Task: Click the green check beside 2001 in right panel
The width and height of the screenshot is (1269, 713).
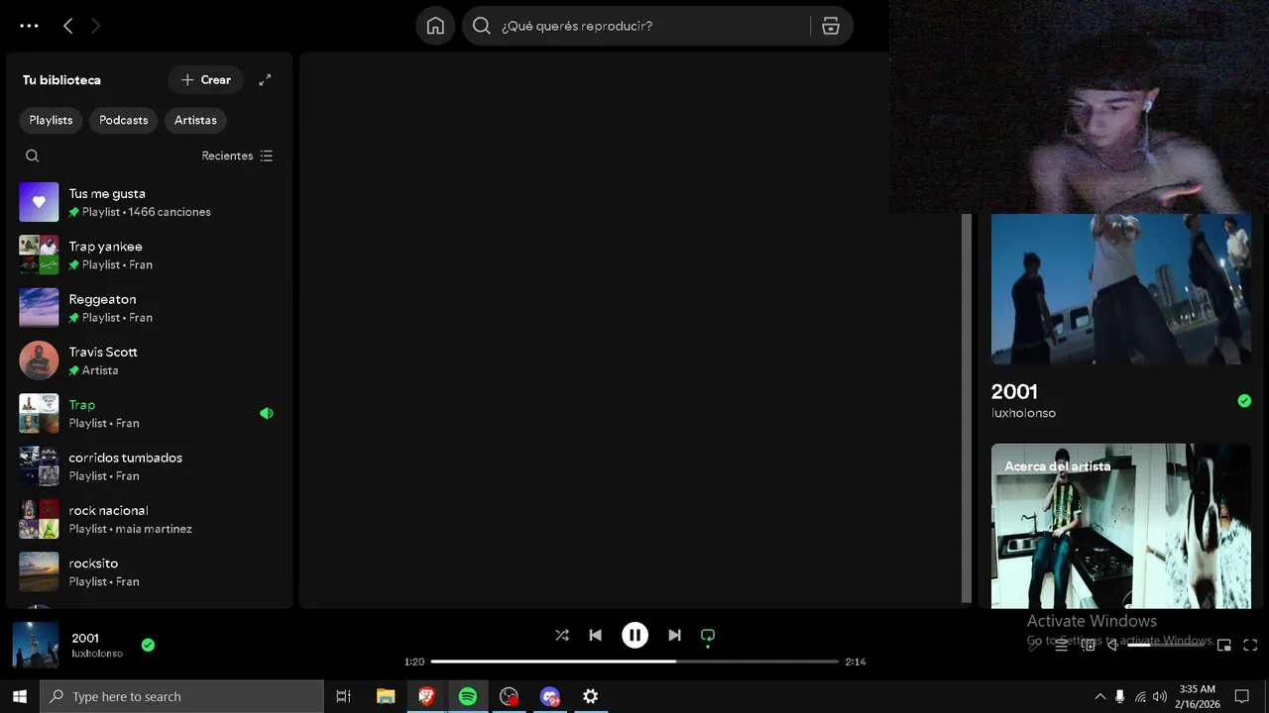Action: tap(1244, 401)
